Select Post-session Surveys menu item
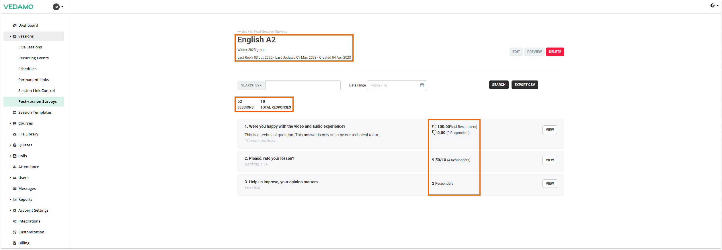 point(34,102)
